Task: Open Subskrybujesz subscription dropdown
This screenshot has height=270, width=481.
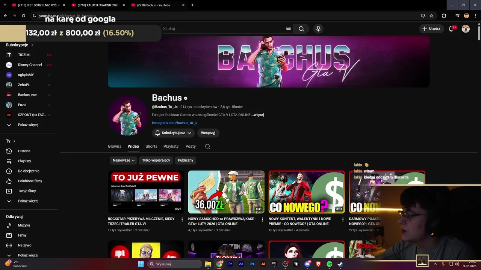Action: tap(173, 133)
